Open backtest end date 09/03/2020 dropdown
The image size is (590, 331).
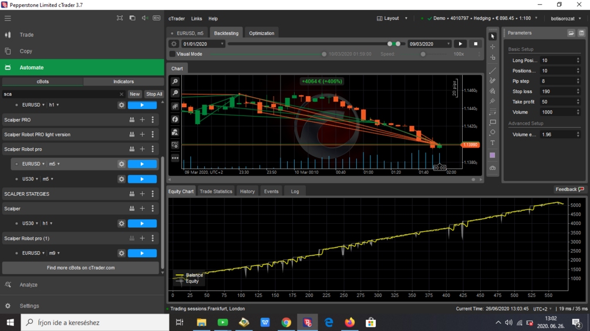(x=429, y=44)
